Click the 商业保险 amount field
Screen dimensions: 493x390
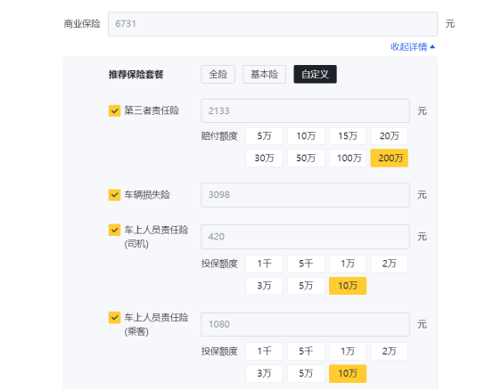tap(273, 24)
